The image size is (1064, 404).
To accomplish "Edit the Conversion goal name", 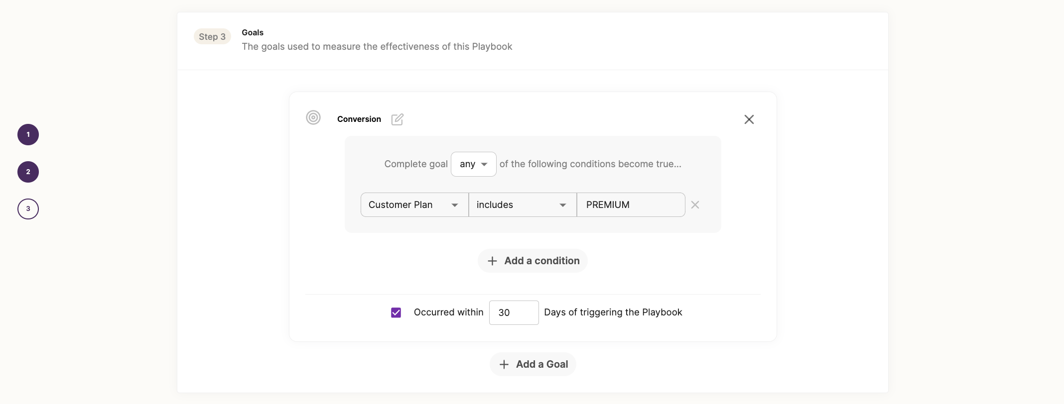I will [x=397, y=119].
